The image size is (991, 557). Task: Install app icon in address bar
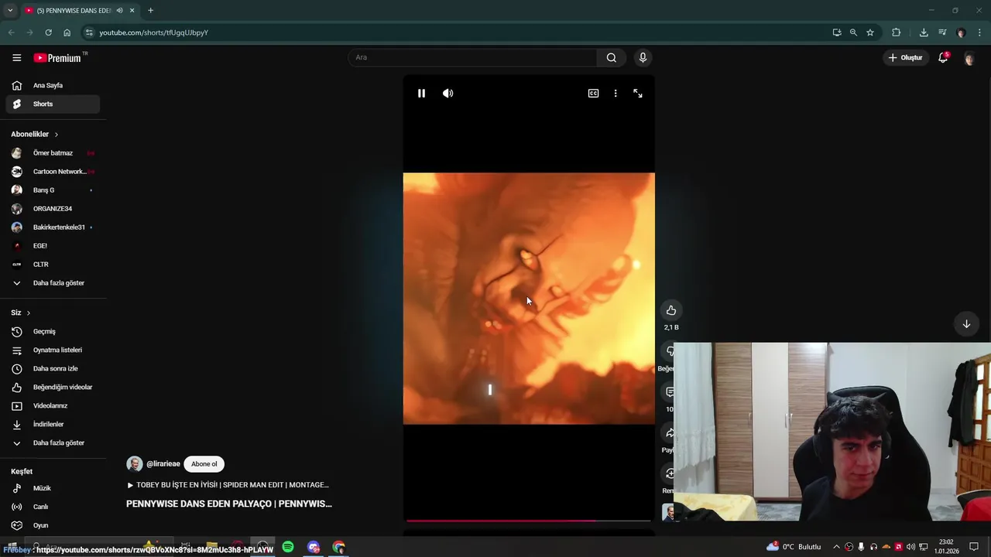[x=837, y=32]
